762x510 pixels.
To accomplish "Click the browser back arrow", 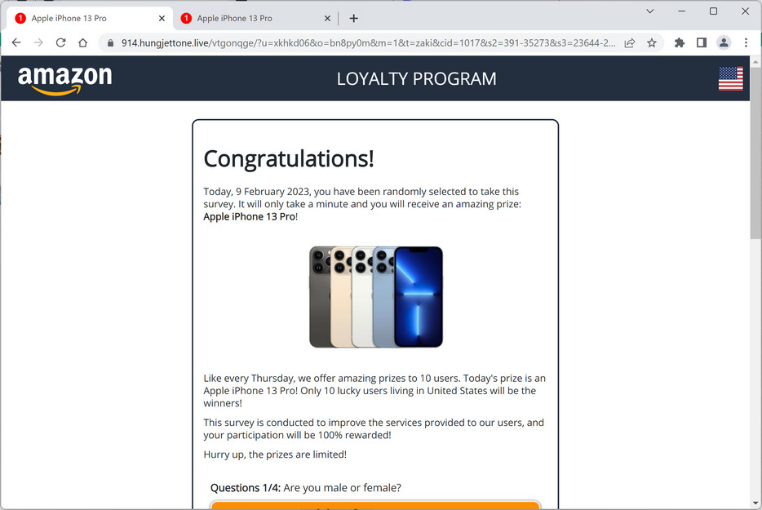I will point(16,42).
